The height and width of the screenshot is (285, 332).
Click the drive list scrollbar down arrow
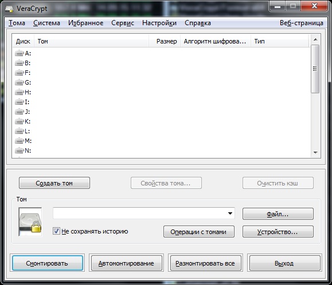click(315, 153)
